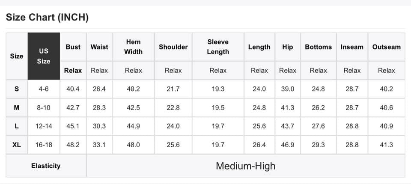Select the Bust column header

(73, 47)
